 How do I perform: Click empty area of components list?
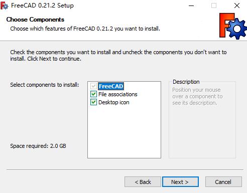point(124,132)
